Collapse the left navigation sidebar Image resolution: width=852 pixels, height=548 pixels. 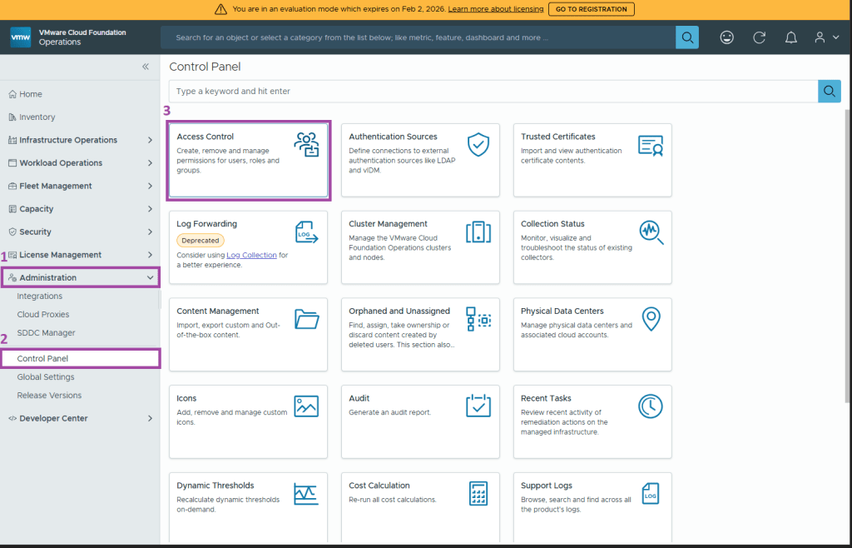146,67
